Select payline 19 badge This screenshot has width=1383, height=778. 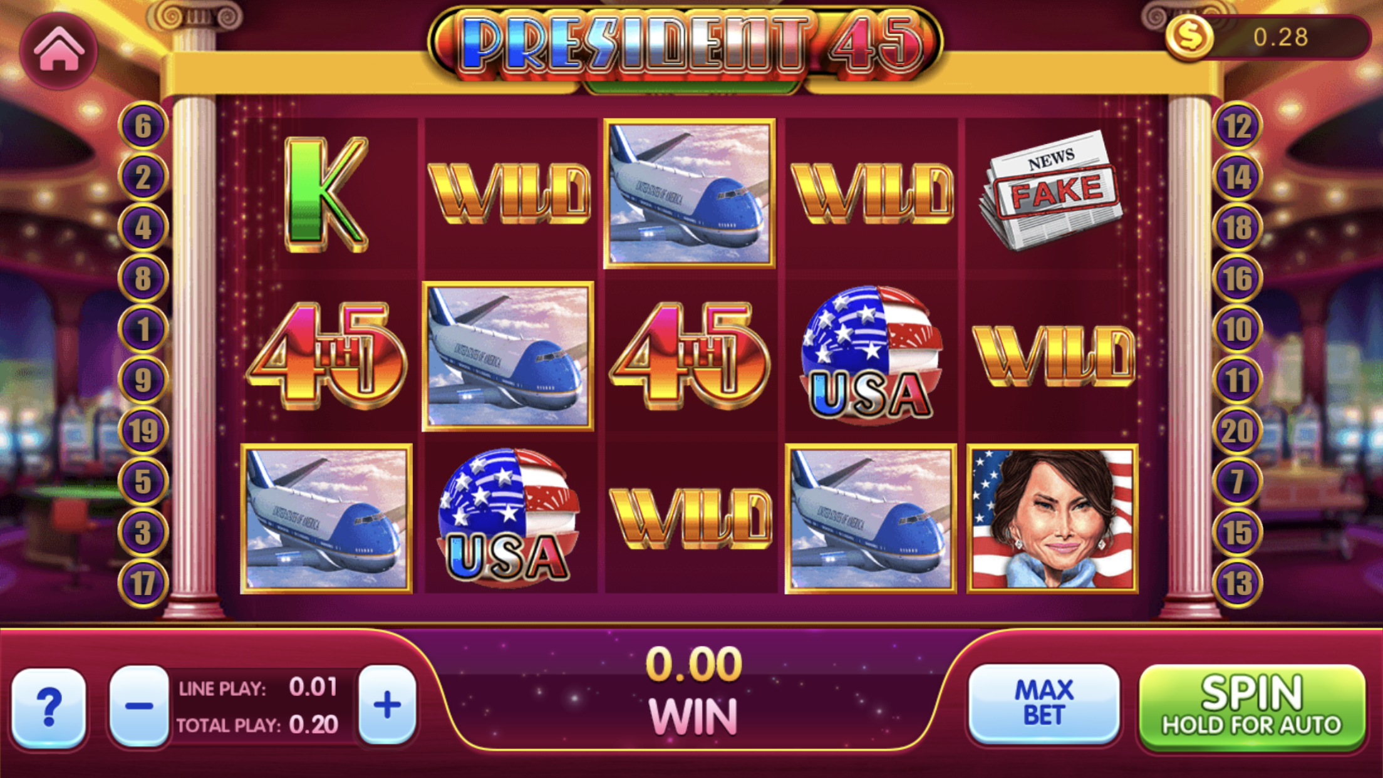[143, 431]
